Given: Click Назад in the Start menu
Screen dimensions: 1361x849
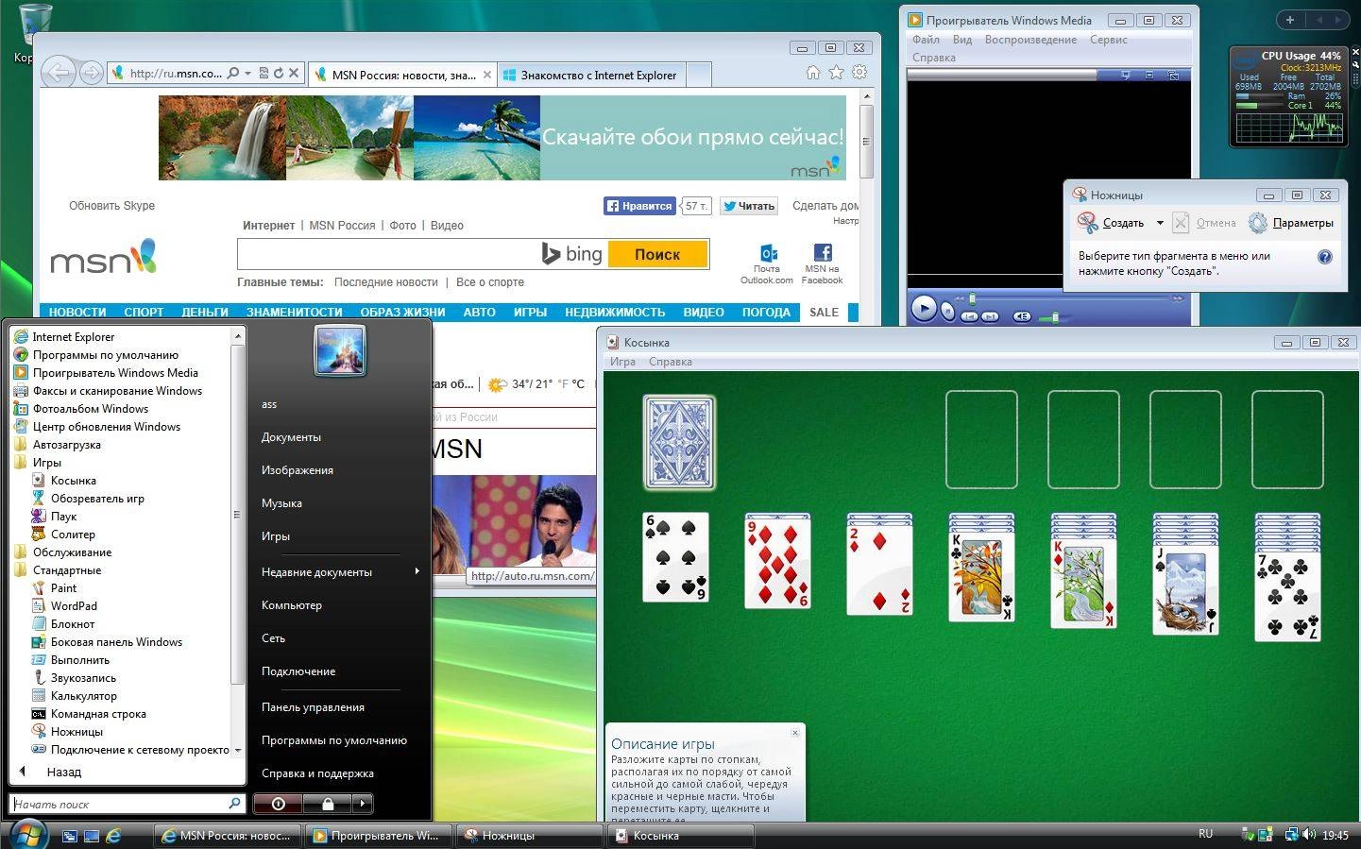Looking at the screenshot, I should (x=63, y=772).
